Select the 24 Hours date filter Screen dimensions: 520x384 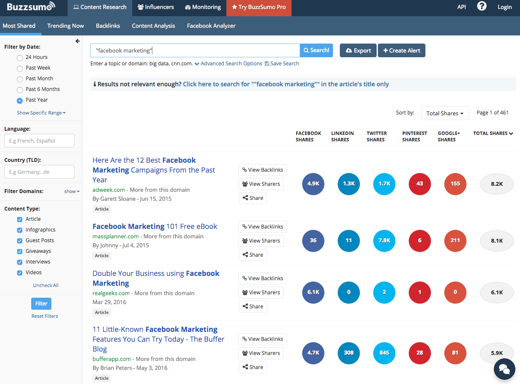(x=20, y=58)
